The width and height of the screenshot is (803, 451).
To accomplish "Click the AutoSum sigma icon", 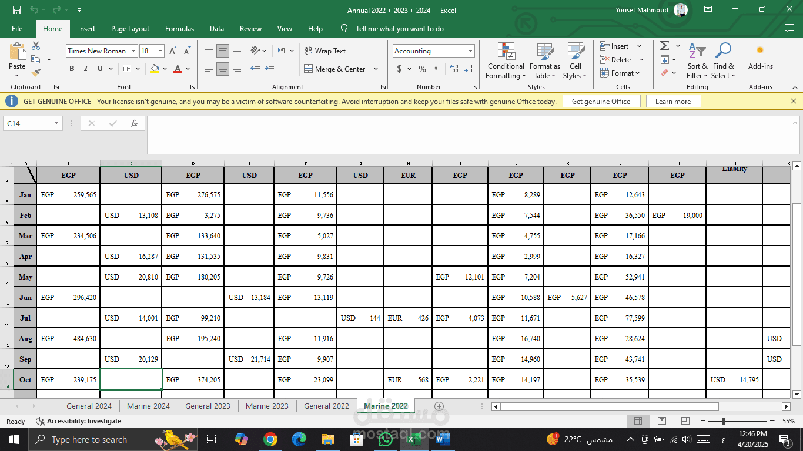I will click(665, 46).
